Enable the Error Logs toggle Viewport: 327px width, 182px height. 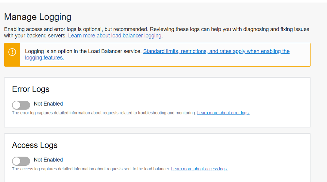21,105
